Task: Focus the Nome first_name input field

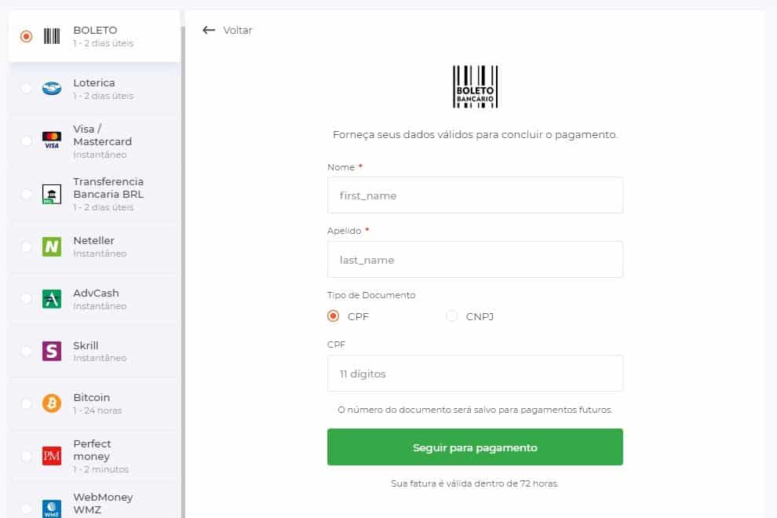Action: (475, 195)
